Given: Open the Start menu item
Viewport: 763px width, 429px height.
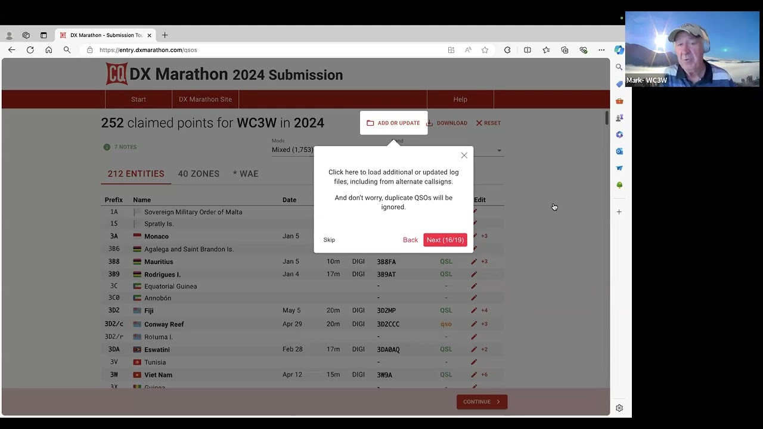Looking at the screenshot, I should pos(138,100).
